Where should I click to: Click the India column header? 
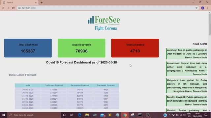tap(28, 85)
